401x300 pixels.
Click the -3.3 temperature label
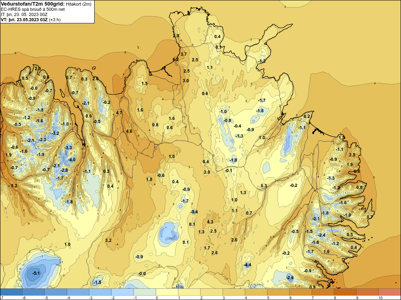tap(68, 148)
